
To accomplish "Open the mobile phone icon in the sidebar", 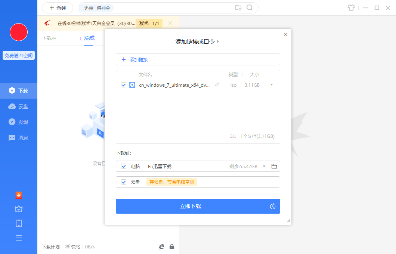I will click(19, 223).
